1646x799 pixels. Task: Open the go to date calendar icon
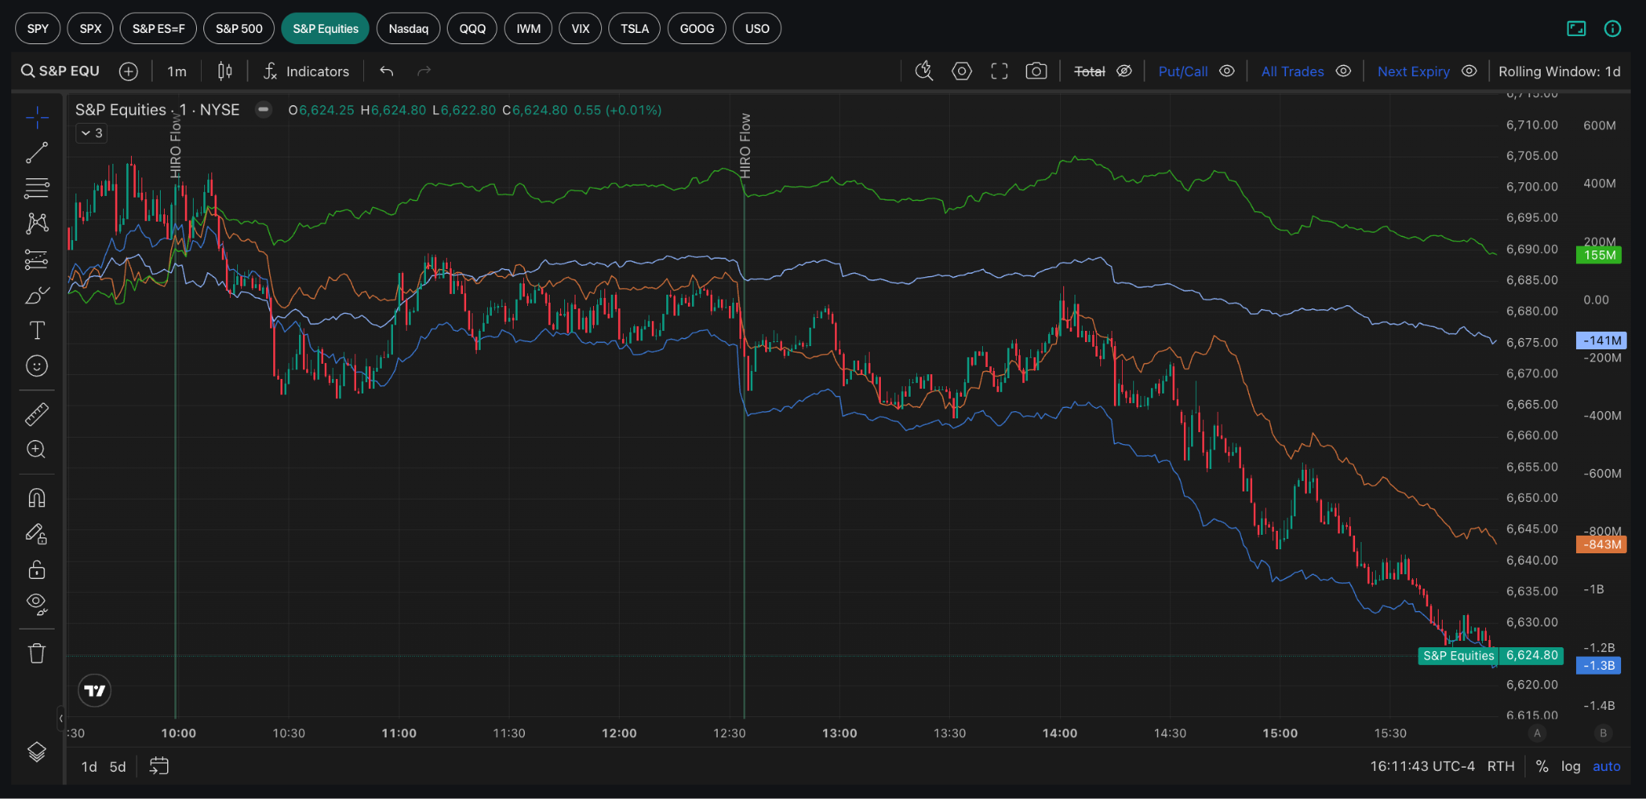coord(159,766)
